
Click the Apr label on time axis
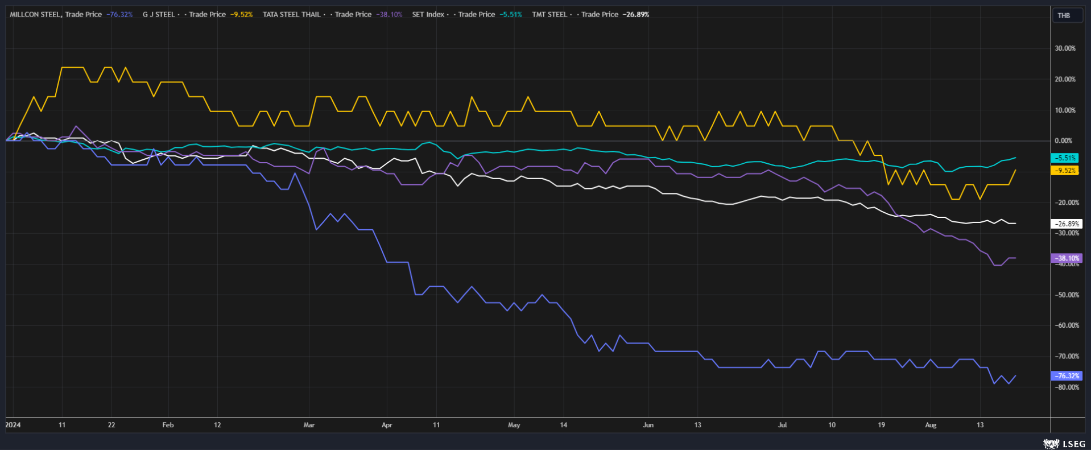click(387, 426)
